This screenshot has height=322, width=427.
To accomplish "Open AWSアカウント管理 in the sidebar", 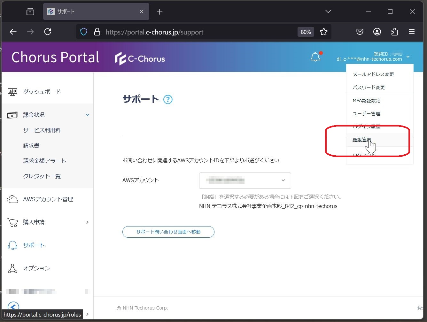I will click(48, 199).
